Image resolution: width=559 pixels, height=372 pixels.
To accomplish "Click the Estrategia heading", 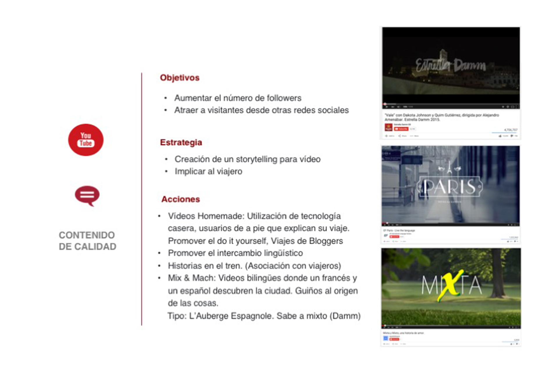I will [x=181, y=142].
